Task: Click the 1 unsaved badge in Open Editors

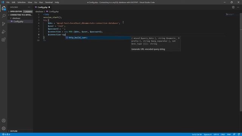Action: pyautogui.click(x=28, y=12)
